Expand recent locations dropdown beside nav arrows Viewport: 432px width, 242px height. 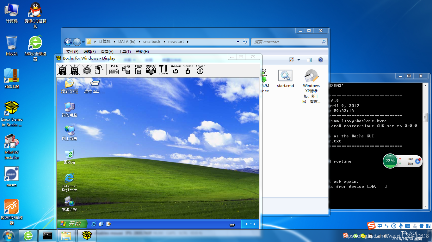pos(83,42)
